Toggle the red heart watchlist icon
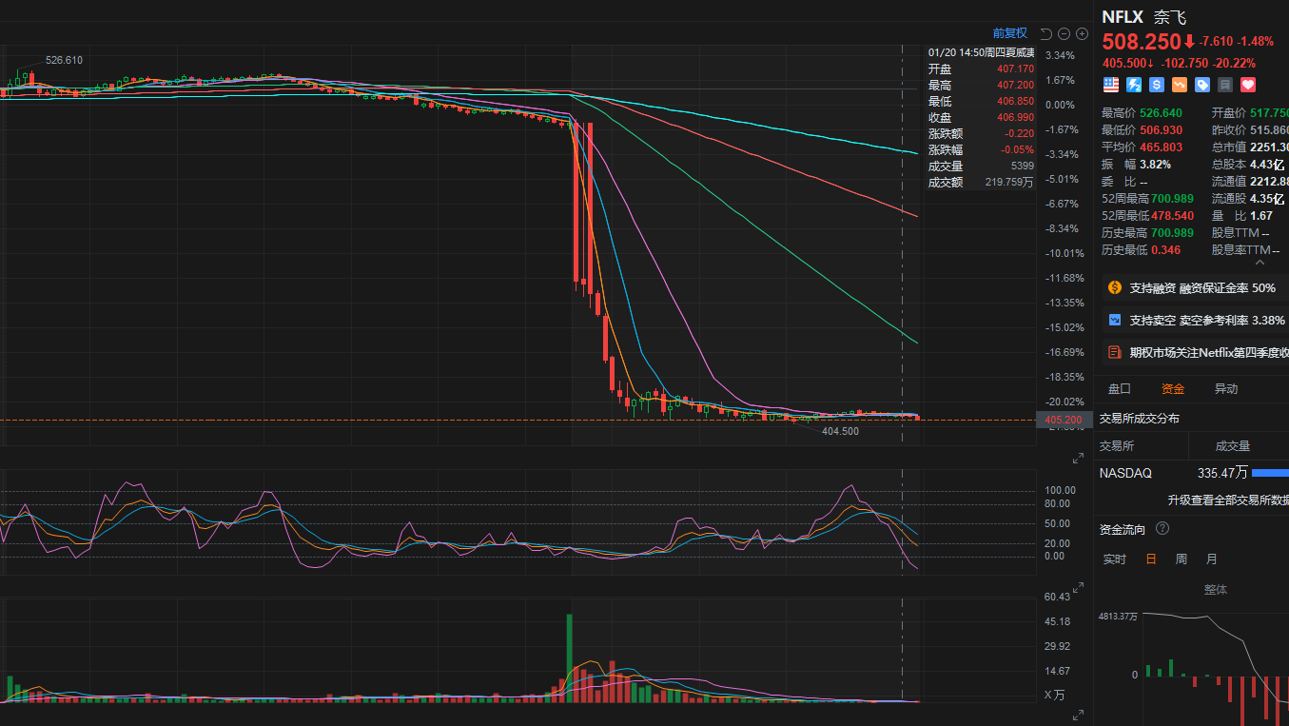1289x726 pixels. pos(1248,85)
